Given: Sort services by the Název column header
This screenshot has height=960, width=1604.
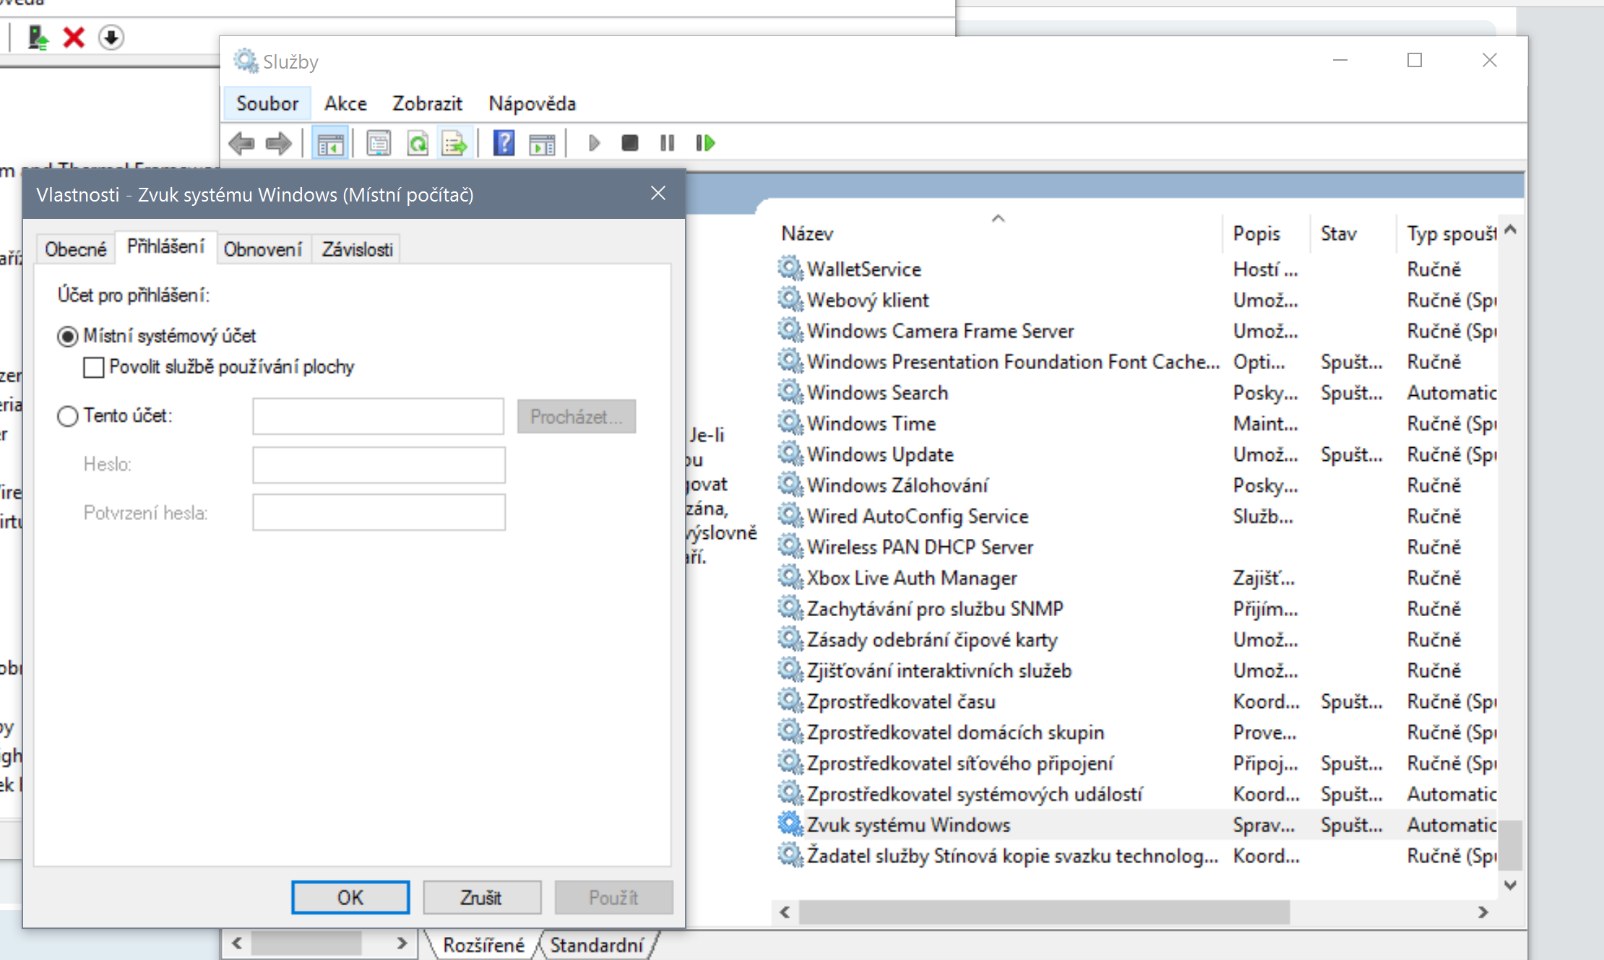Looking at the screenshot, I should (x=808, y=234).
